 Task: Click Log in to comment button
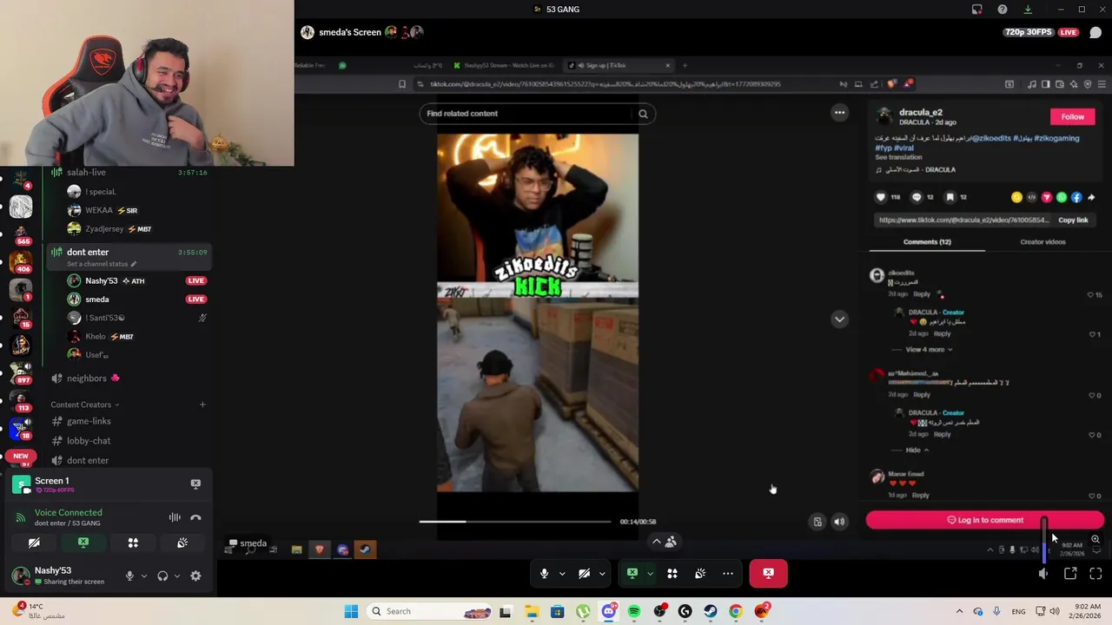pos(985,520)
